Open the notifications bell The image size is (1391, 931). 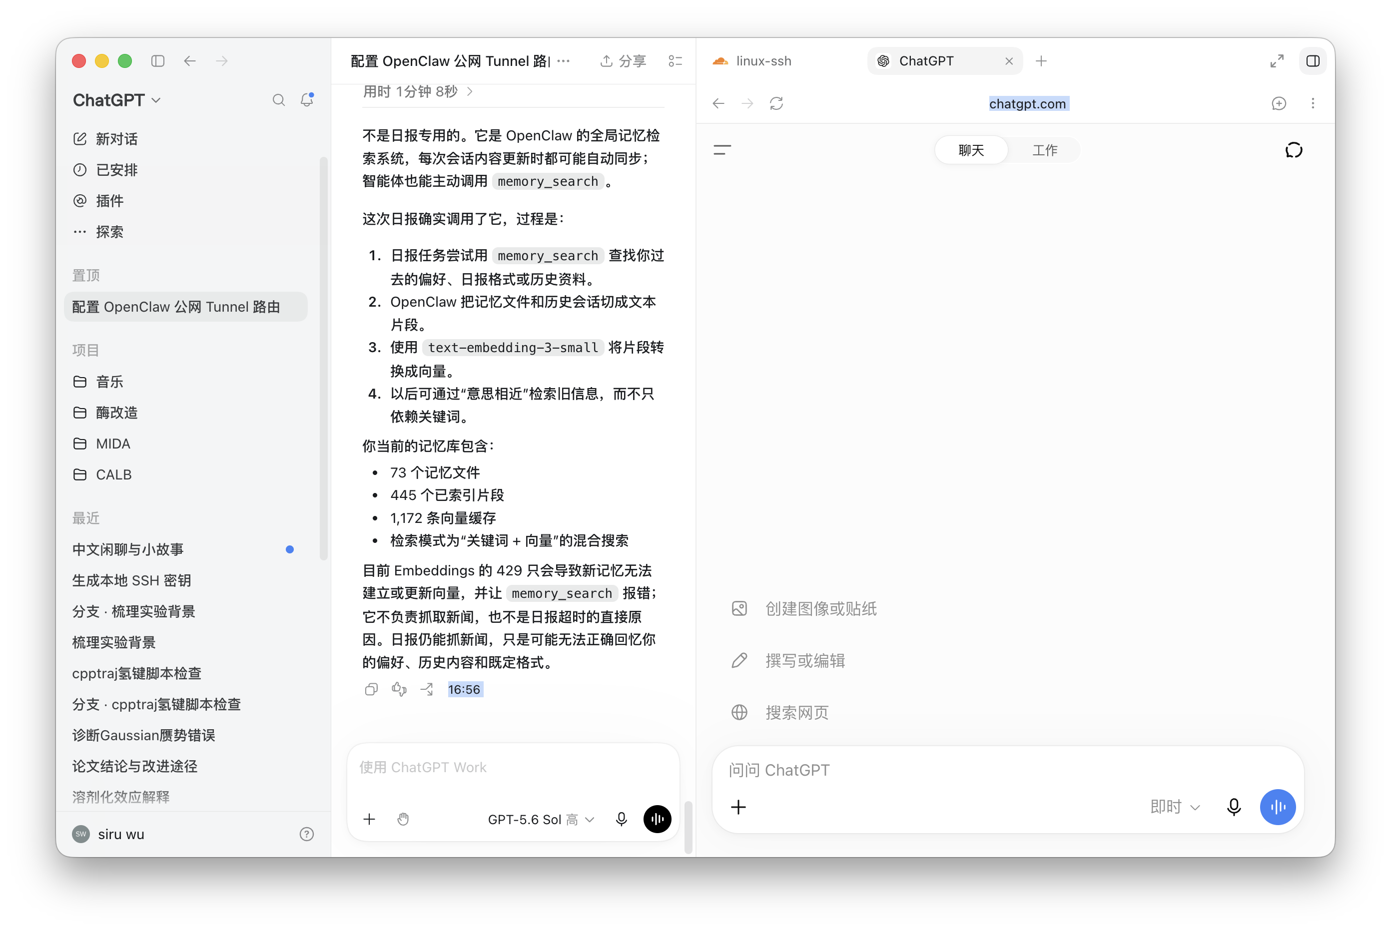[307, 100]
